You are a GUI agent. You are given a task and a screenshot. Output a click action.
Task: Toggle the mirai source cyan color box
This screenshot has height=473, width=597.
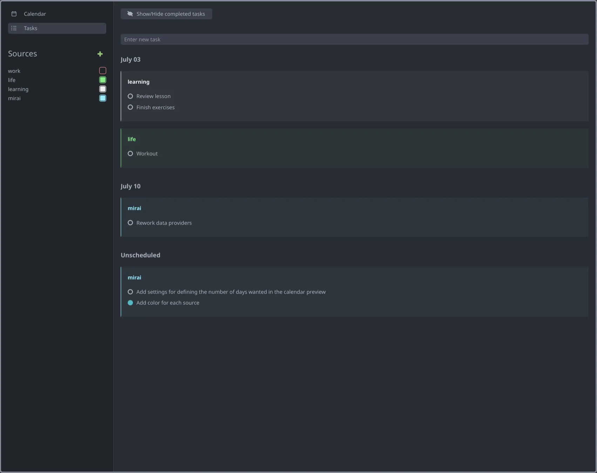coord(103,98)
